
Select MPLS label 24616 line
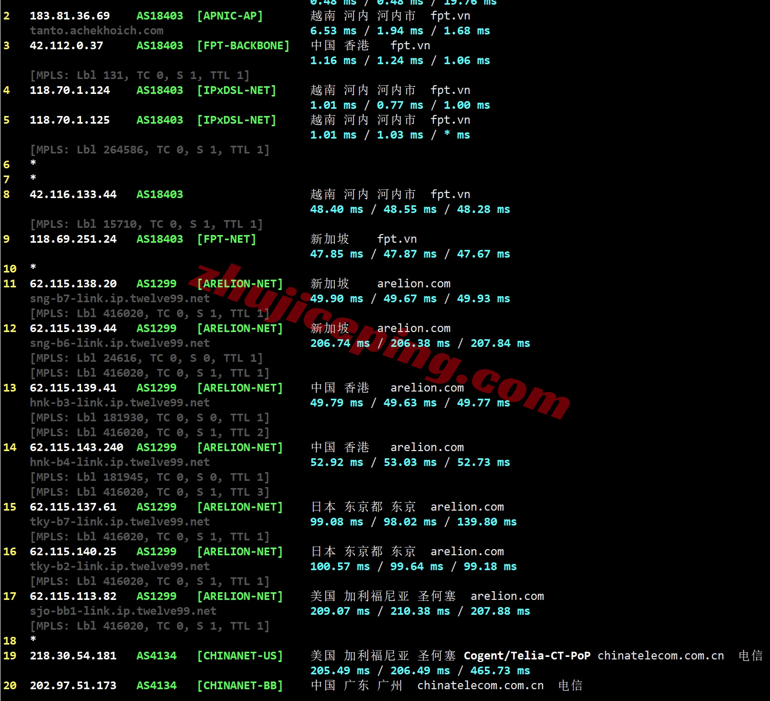pyautogui.click(x=146, y=358)
